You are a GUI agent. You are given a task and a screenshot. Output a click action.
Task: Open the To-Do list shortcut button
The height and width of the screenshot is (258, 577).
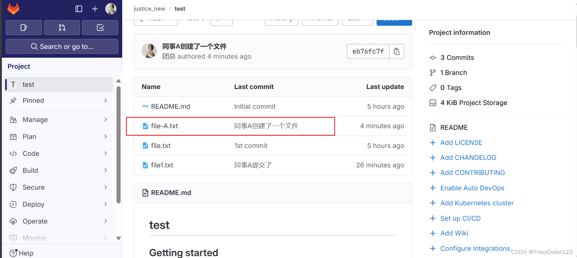tap(100, 28)
